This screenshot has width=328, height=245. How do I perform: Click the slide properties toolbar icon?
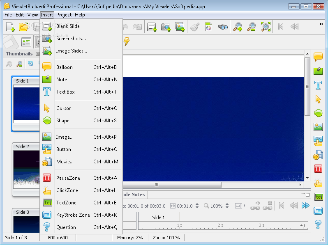tap(26, 42)
